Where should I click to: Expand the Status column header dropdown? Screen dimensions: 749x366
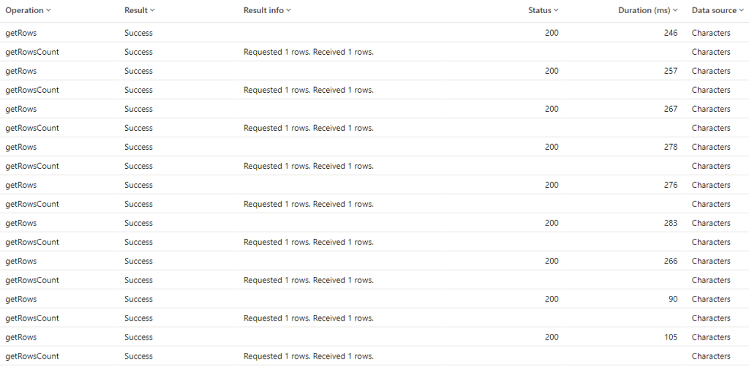pyautogui.click(x=557, y=11)
